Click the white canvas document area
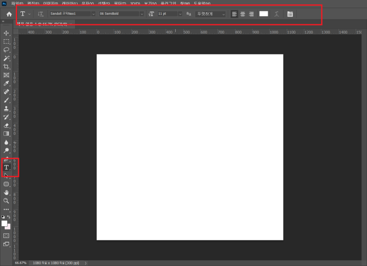Image resolution: width=367 pixels, height=266 pixels. click(190, 147)
